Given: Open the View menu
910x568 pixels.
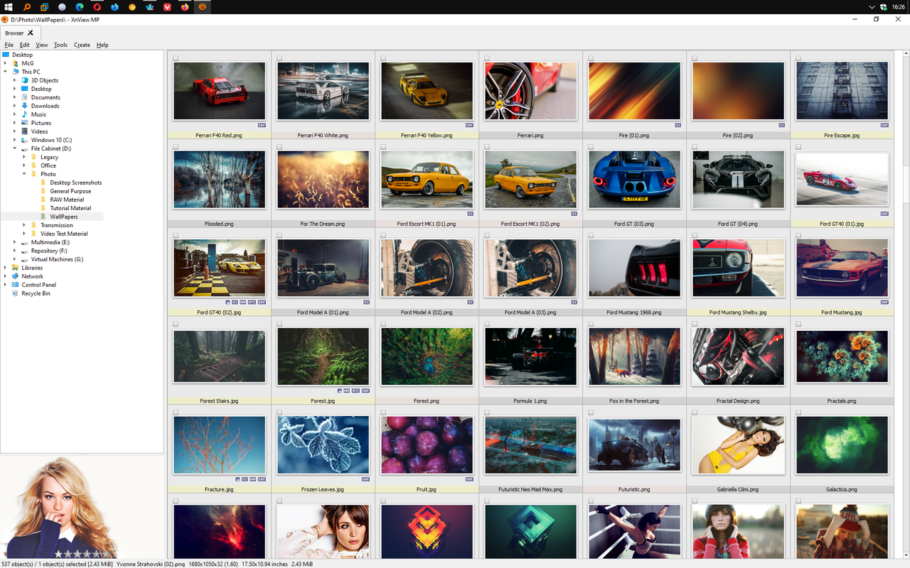Looking at the screenshot, I should (x=42, y=45).
